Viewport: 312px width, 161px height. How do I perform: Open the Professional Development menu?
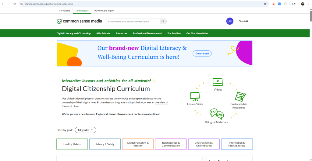tap(147, 33)
